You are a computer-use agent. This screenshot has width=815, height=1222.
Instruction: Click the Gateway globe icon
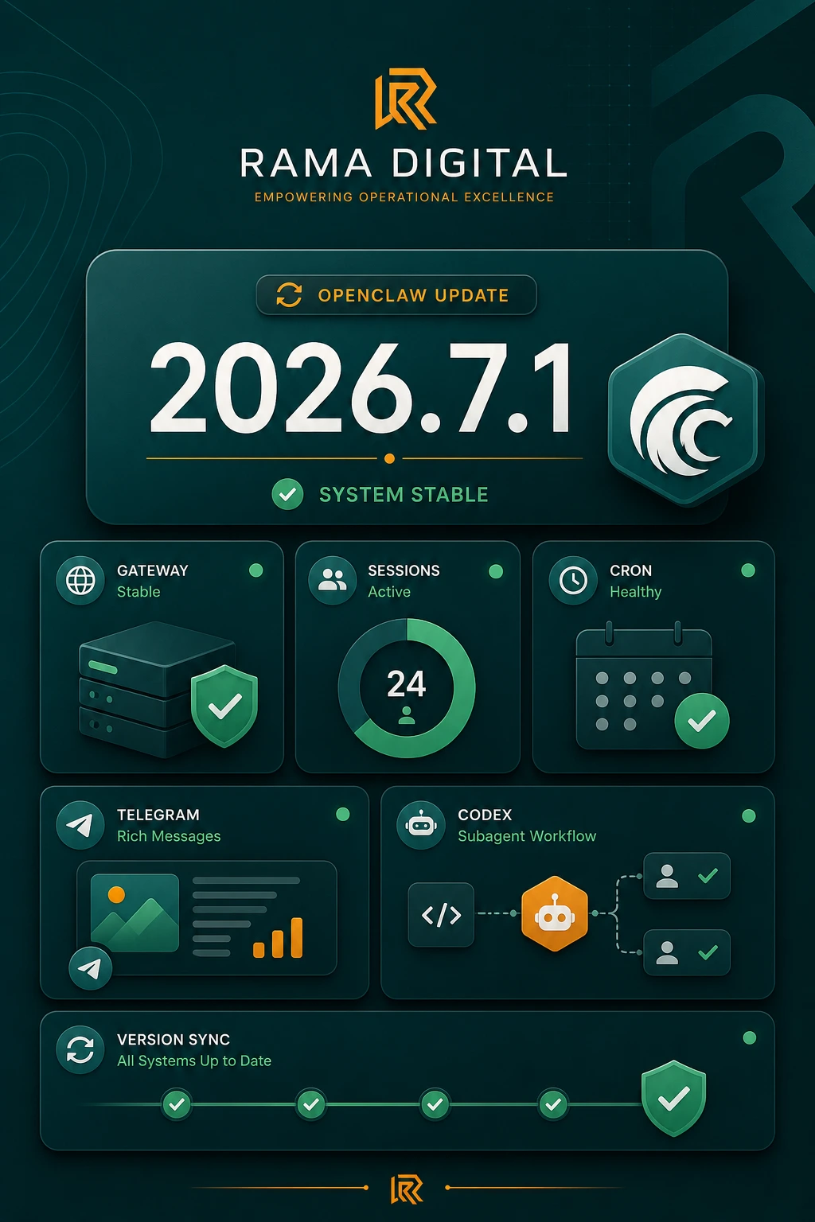tap(80, 581)
